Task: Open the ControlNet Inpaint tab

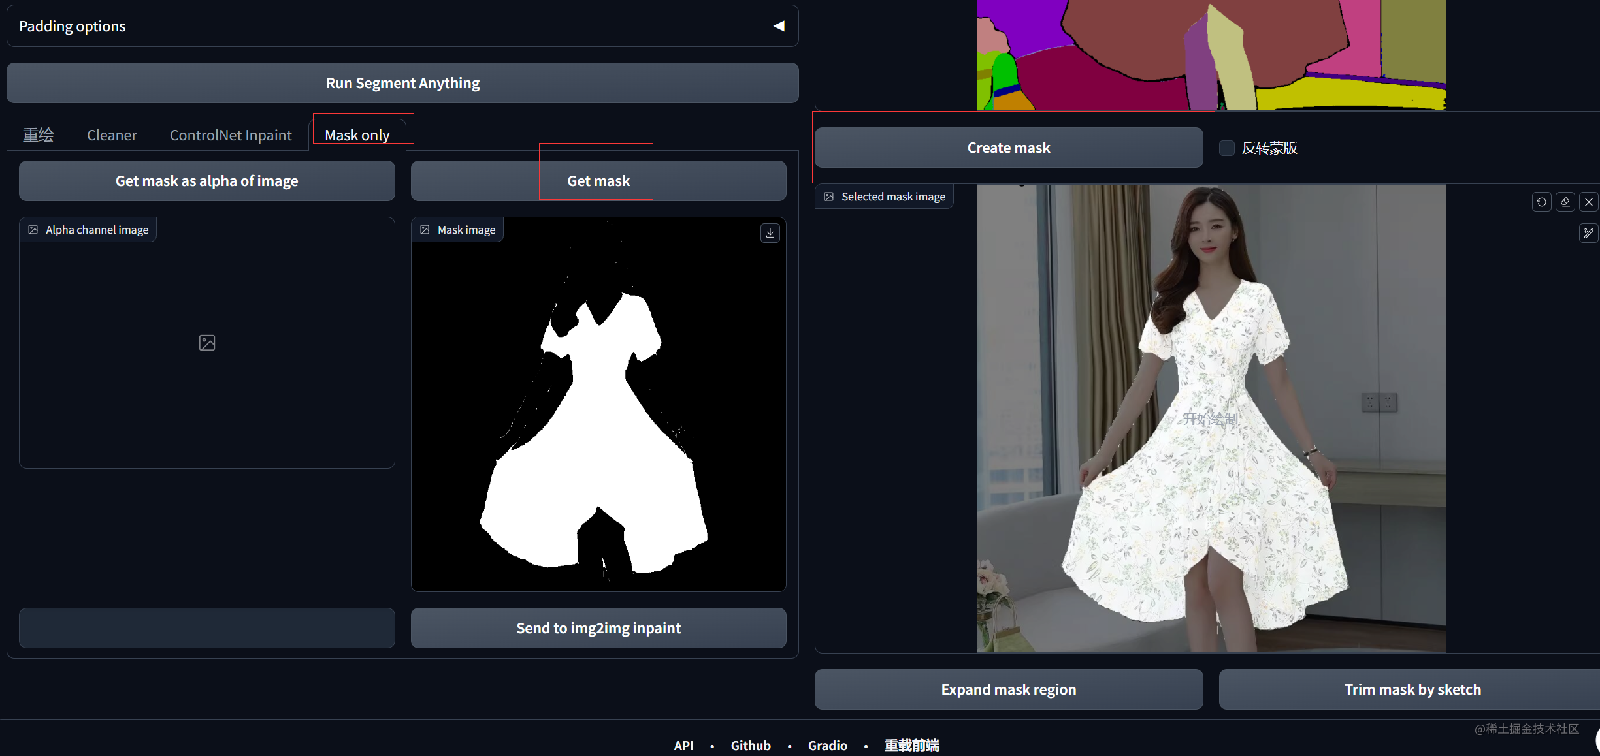Action: pyautogui.click(x=231, y=135)
